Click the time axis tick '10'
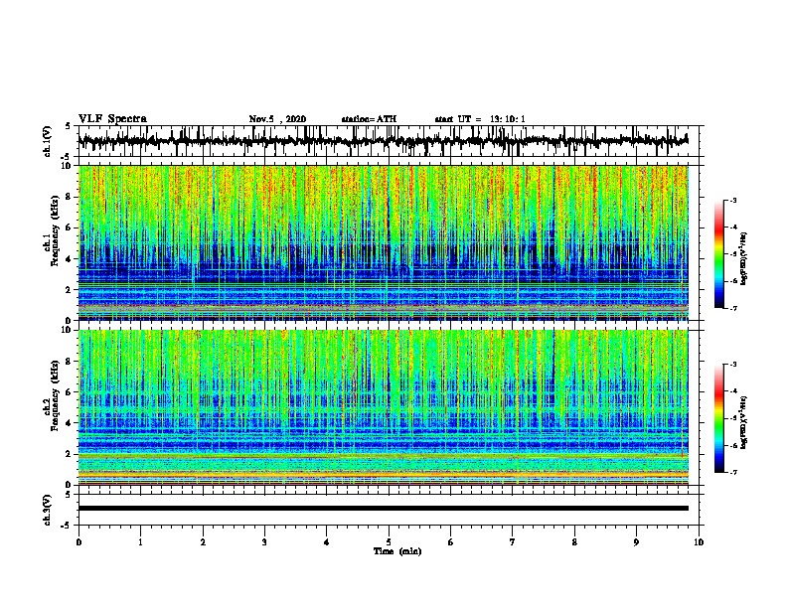This screenshot has height=608, width=787. click(x=699, y=542)
